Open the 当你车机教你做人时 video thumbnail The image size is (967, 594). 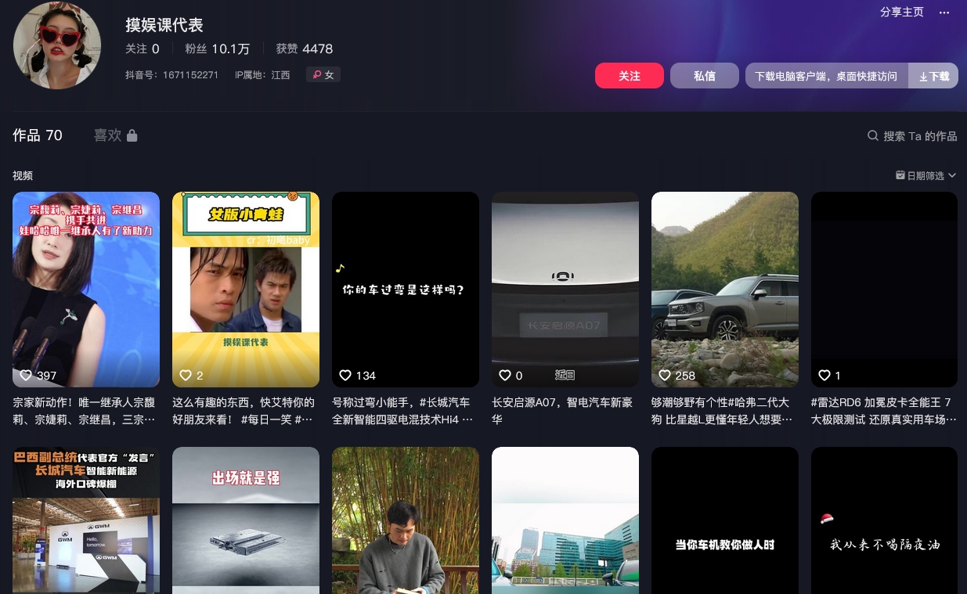725,520
